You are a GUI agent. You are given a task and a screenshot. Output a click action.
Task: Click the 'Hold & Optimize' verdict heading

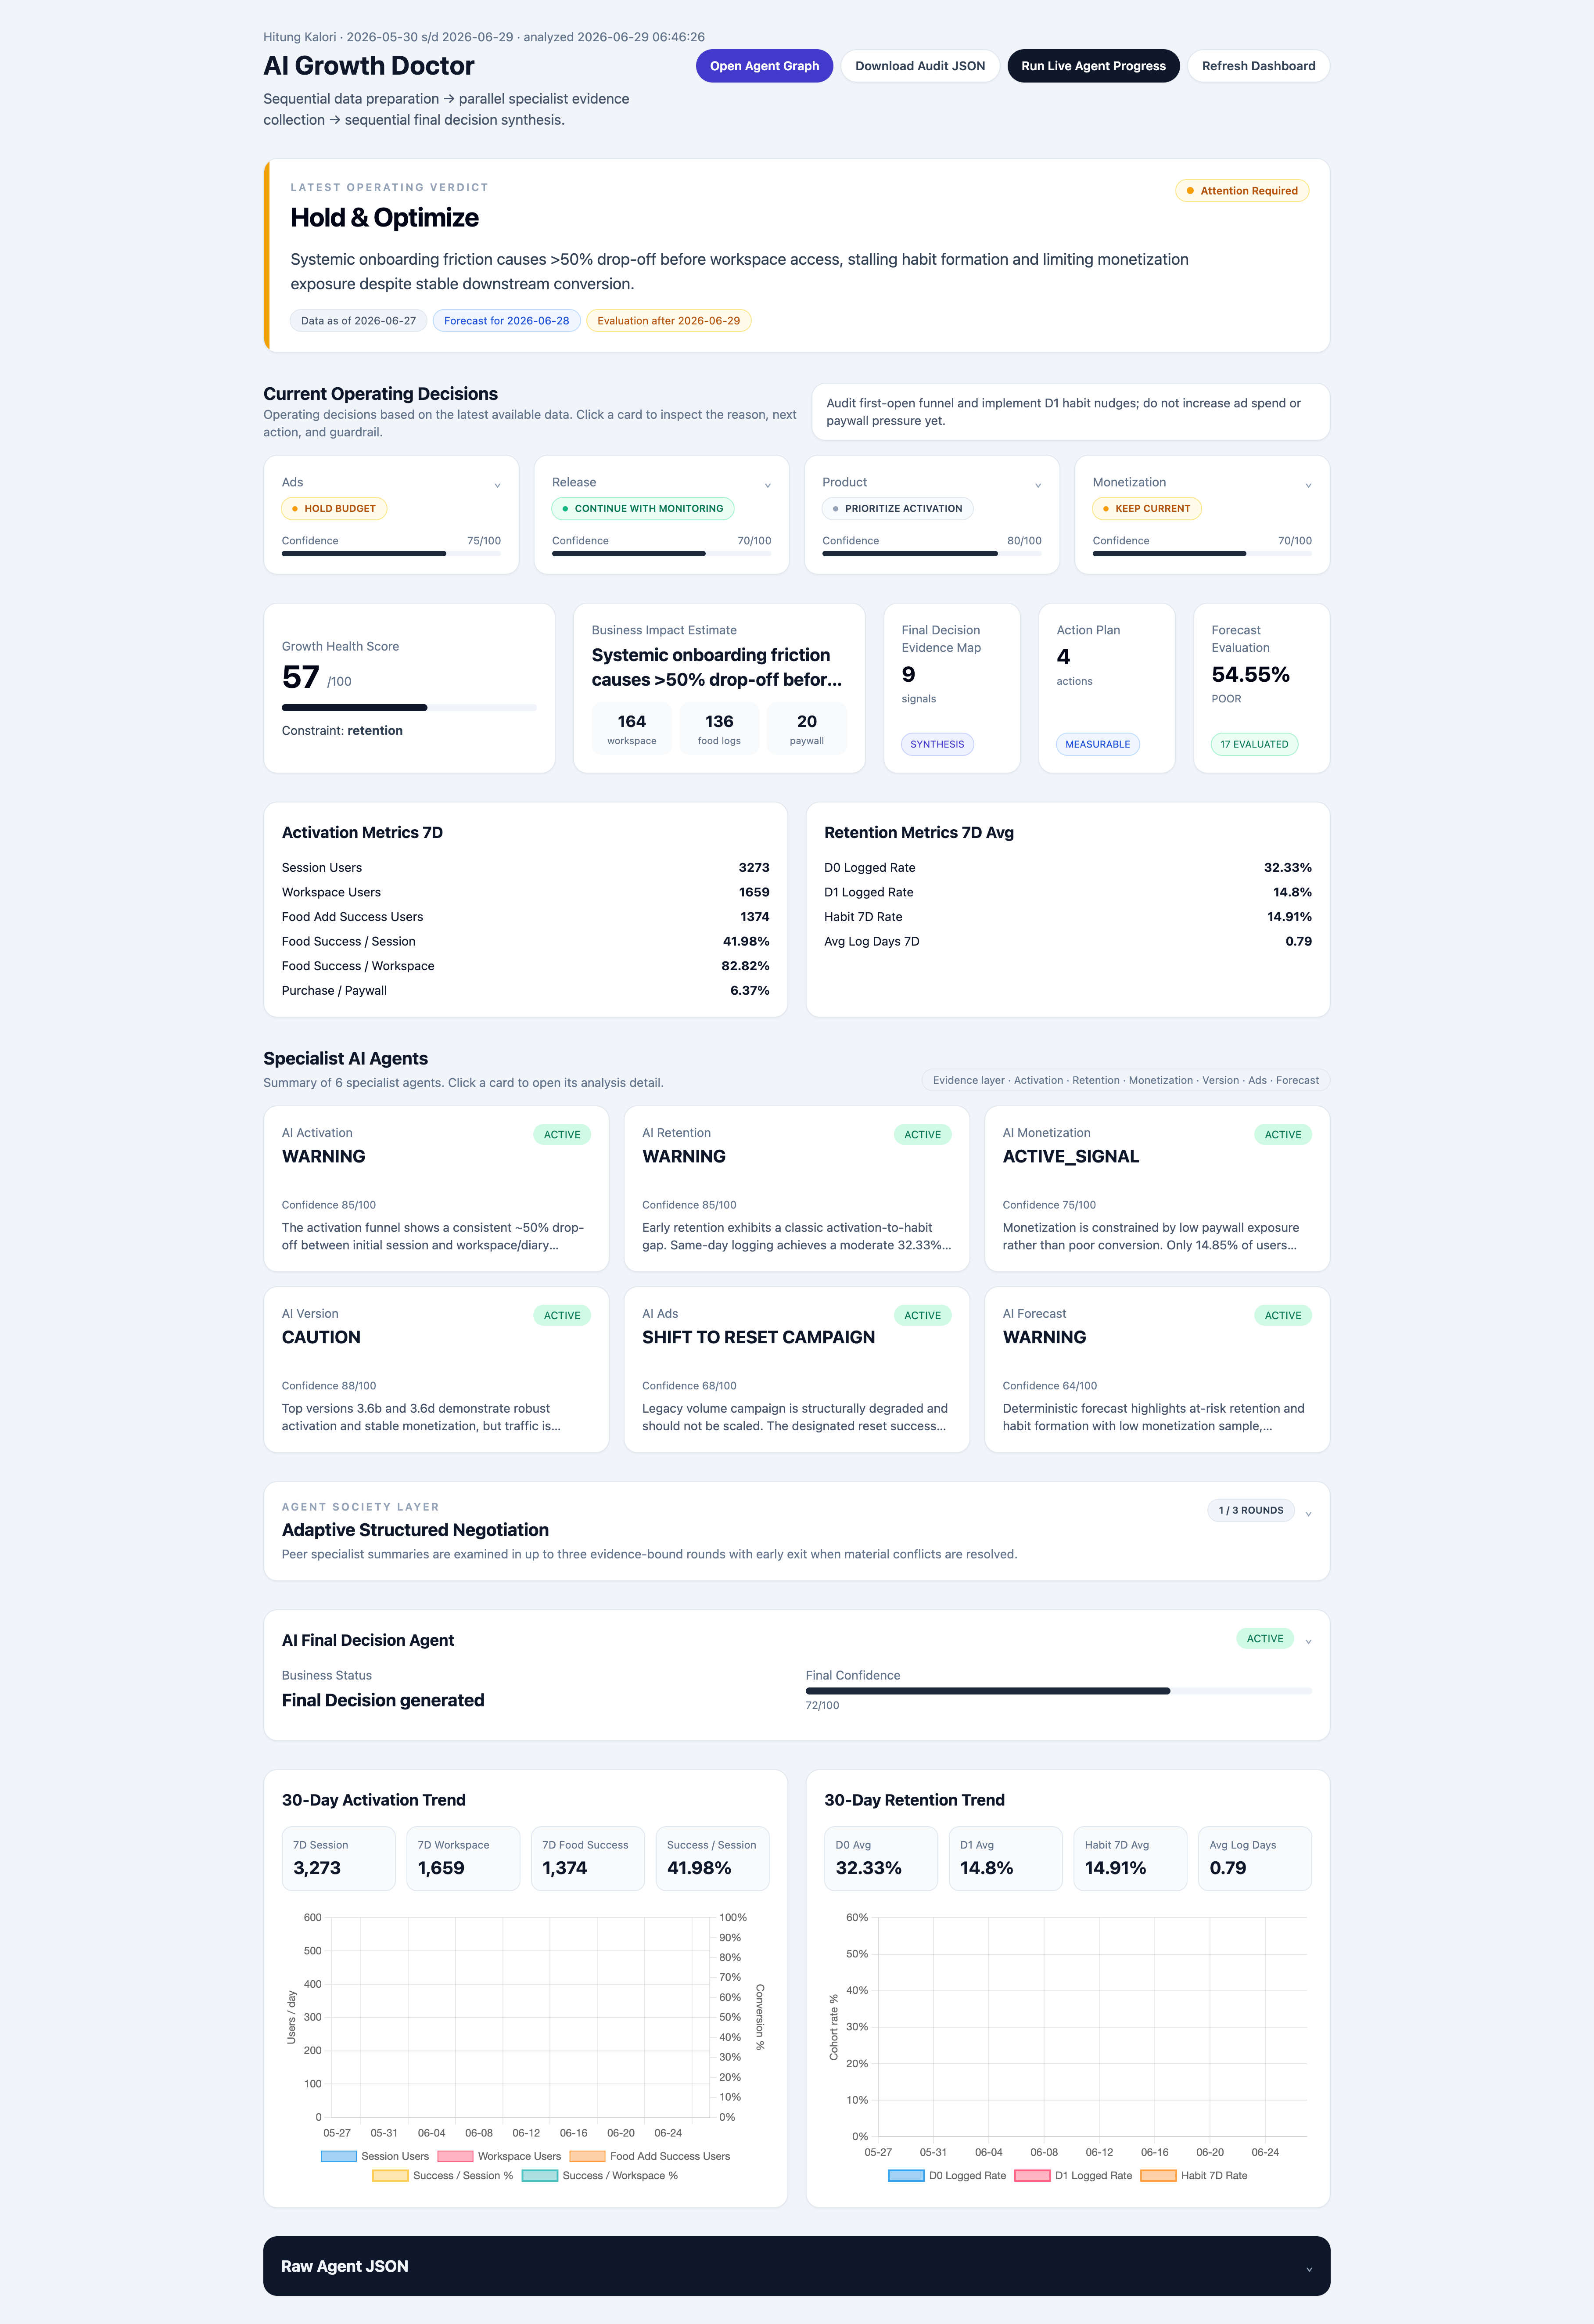coord(384,218)
